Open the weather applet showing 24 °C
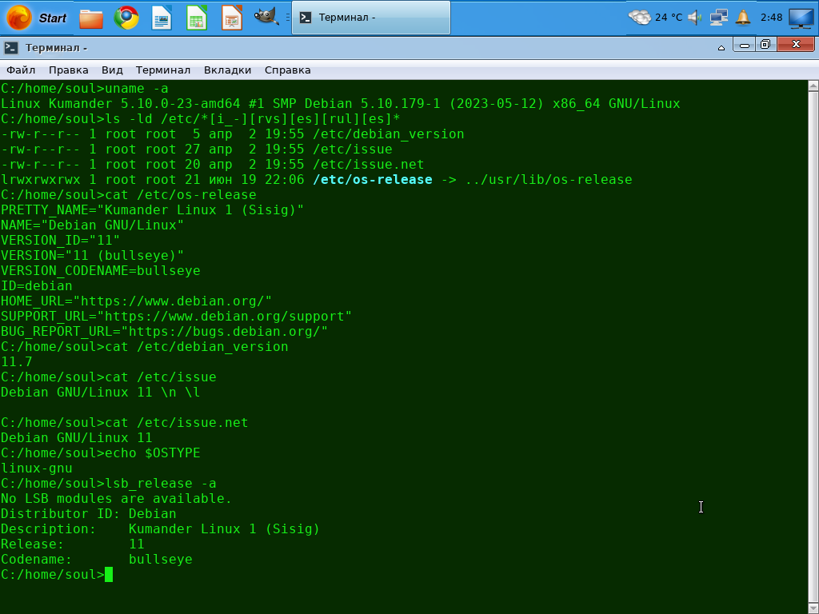Image resolution: width=819 pixels, height=614 pixels. [656, 18]
